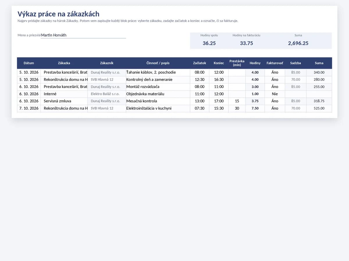
Task: Click the Martin Horváth name field
Action: 83,35
